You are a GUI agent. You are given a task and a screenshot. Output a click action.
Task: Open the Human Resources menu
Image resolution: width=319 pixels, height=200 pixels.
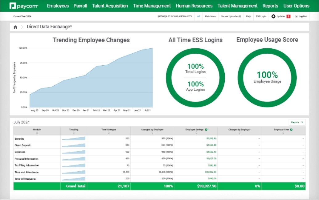coord(194,6)
